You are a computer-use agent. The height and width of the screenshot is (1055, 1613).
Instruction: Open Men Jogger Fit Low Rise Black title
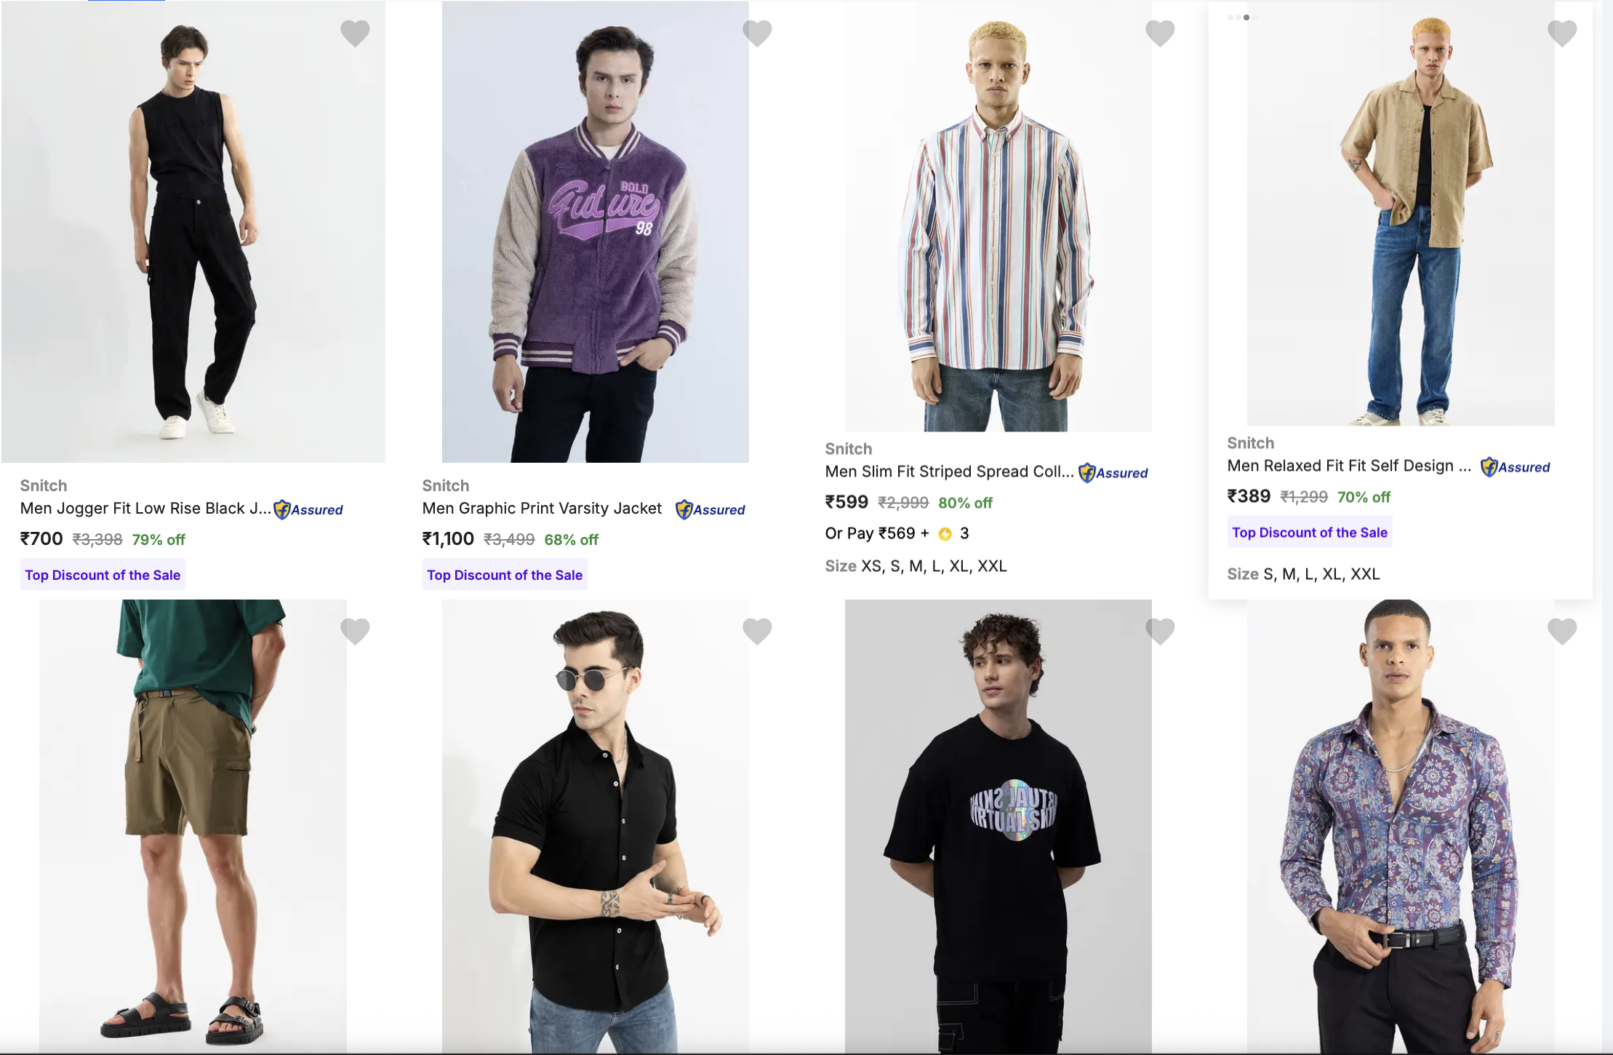(x=145, y=509)
